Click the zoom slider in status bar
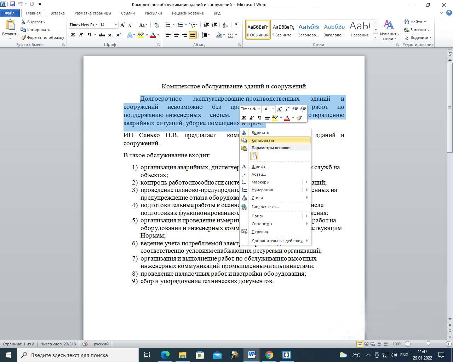 point(428,344)
